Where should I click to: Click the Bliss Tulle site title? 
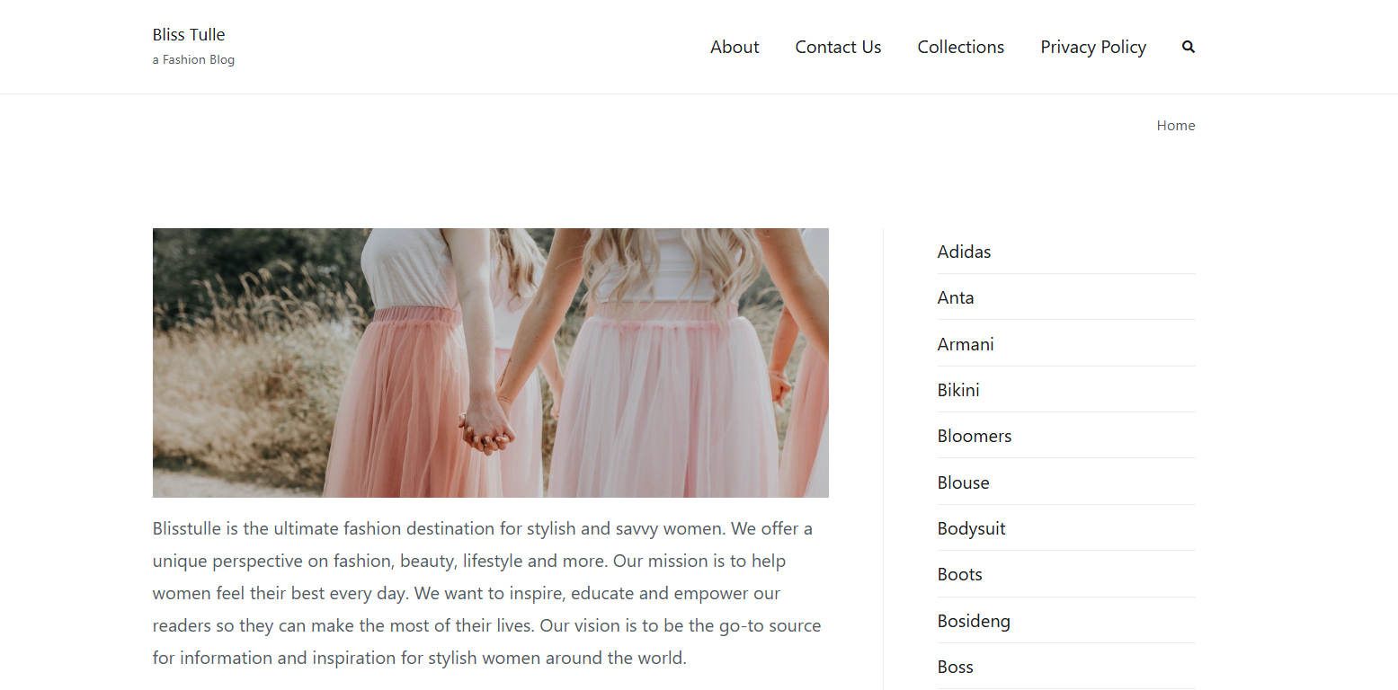coord(189,35)
